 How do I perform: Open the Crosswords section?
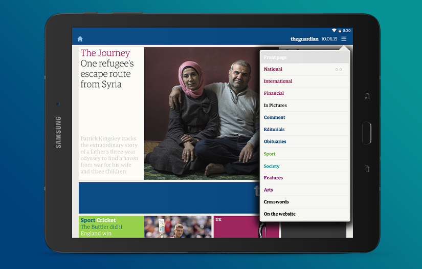click(305, 202)
